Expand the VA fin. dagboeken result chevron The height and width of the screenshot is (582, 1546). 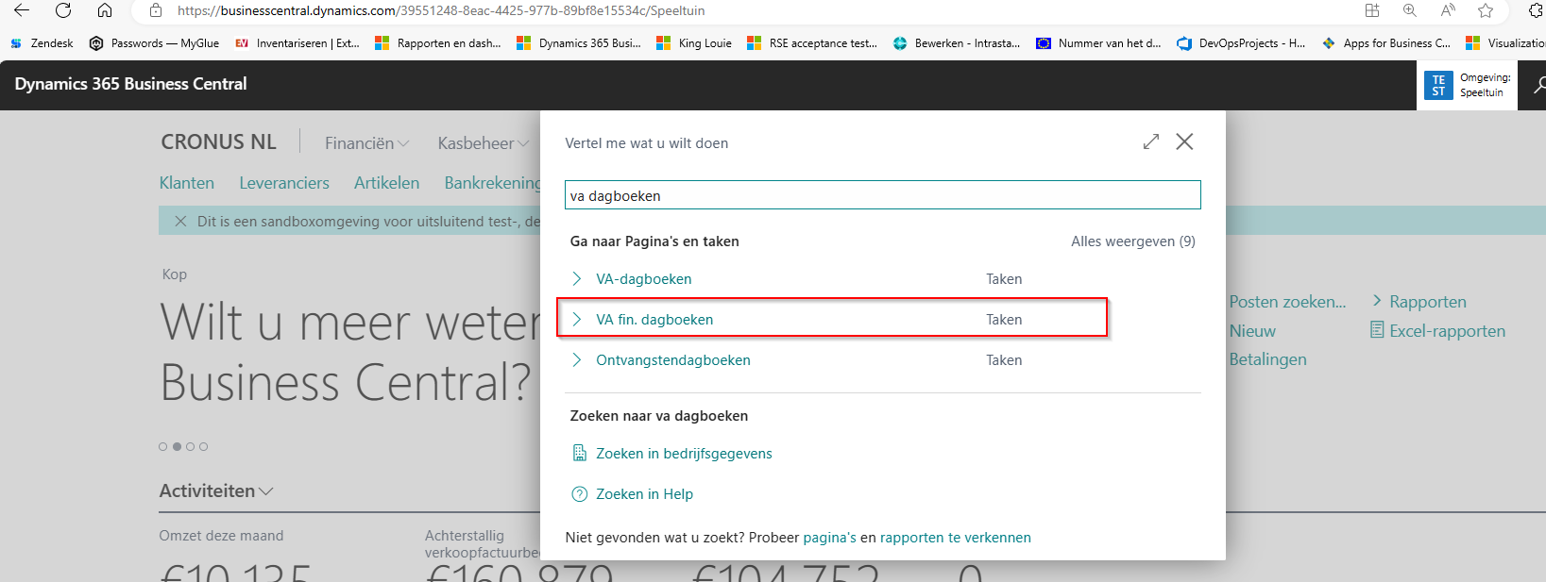pos(577,319)
